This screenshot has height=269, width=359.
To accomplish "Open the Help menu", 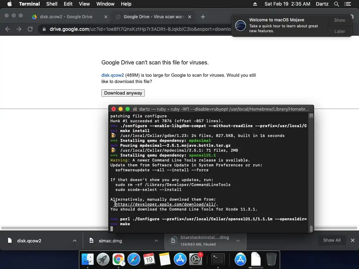I will pos(126,4).
